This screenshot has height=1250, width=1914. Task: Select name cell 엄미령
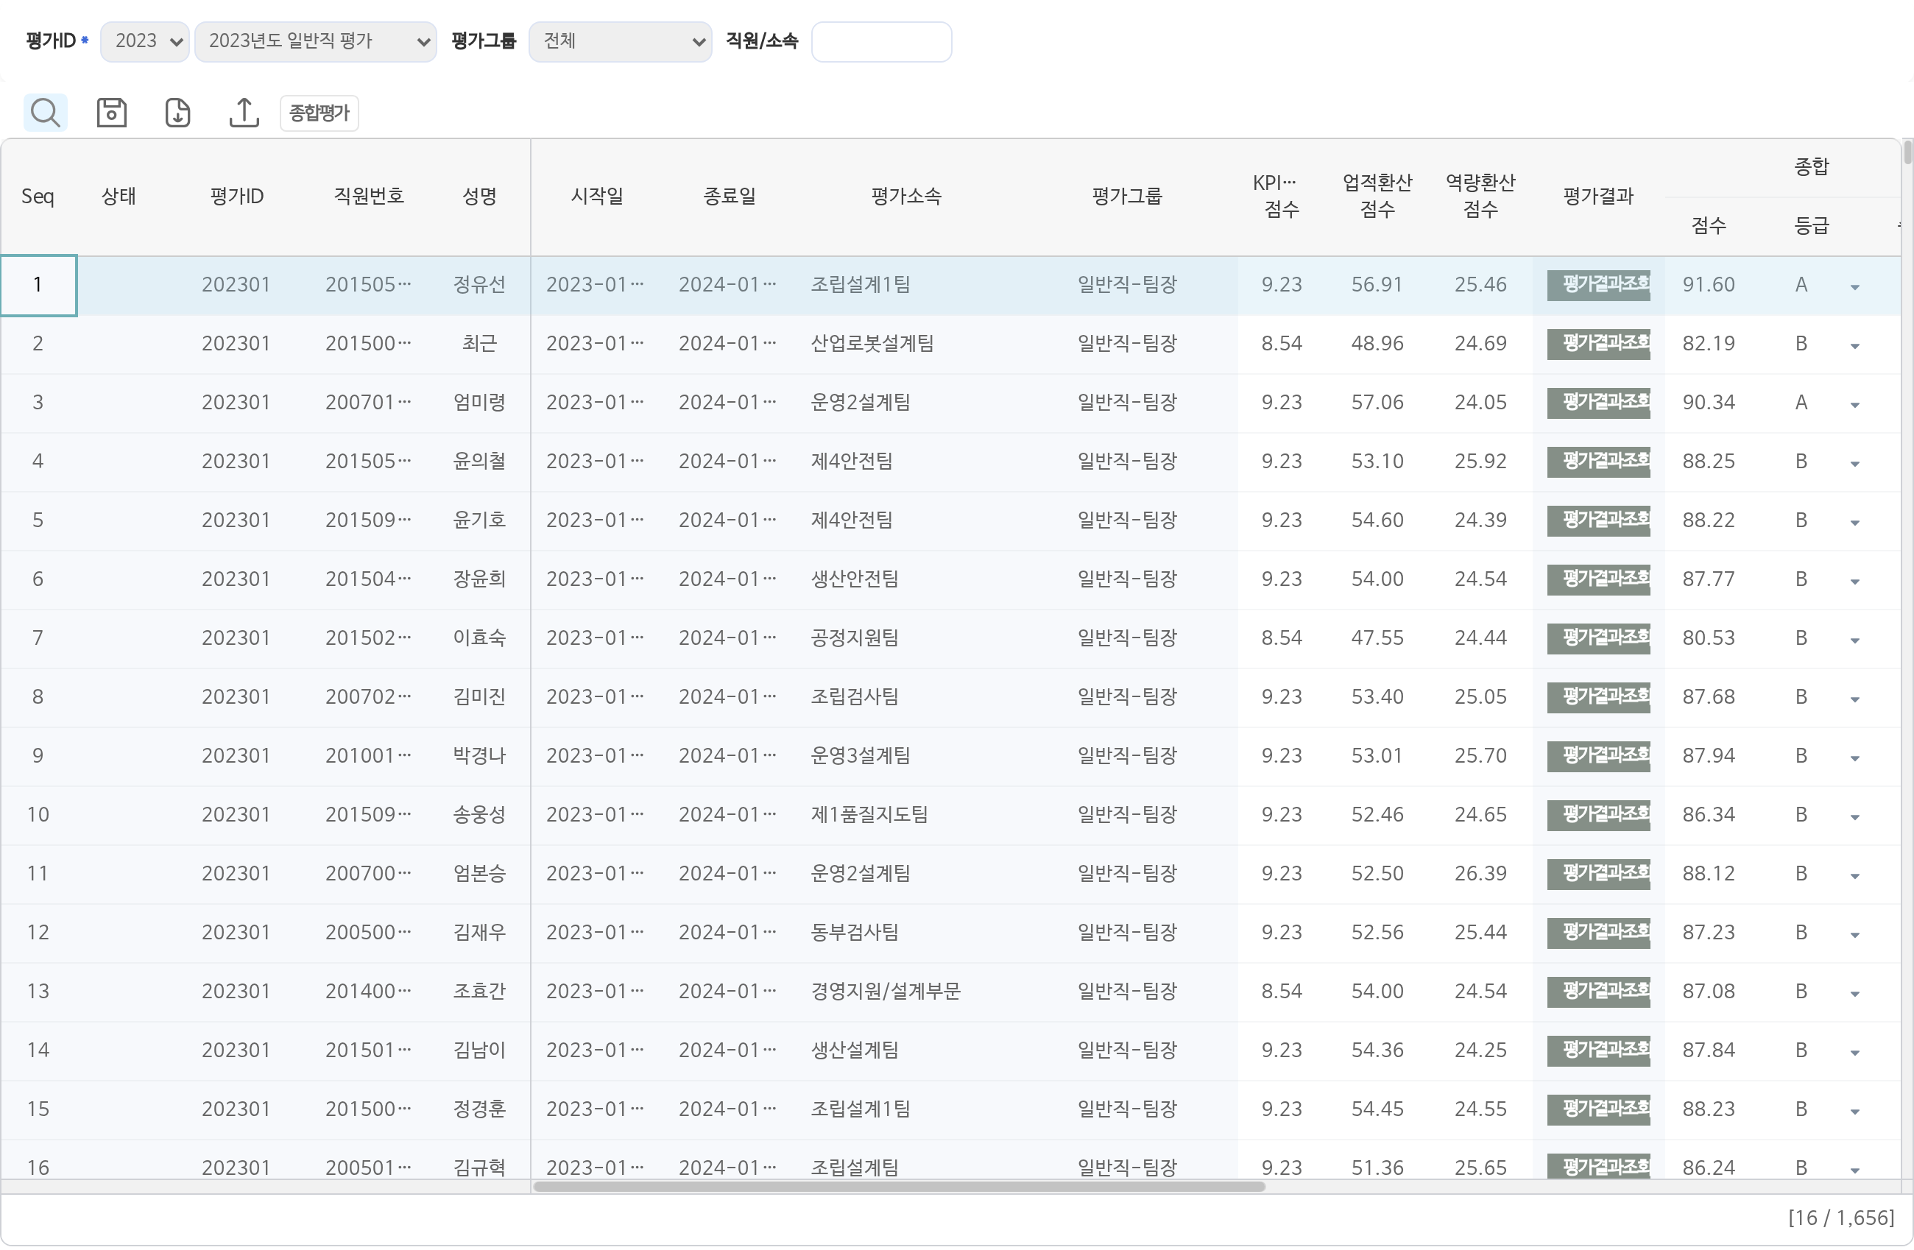point(479,402)
